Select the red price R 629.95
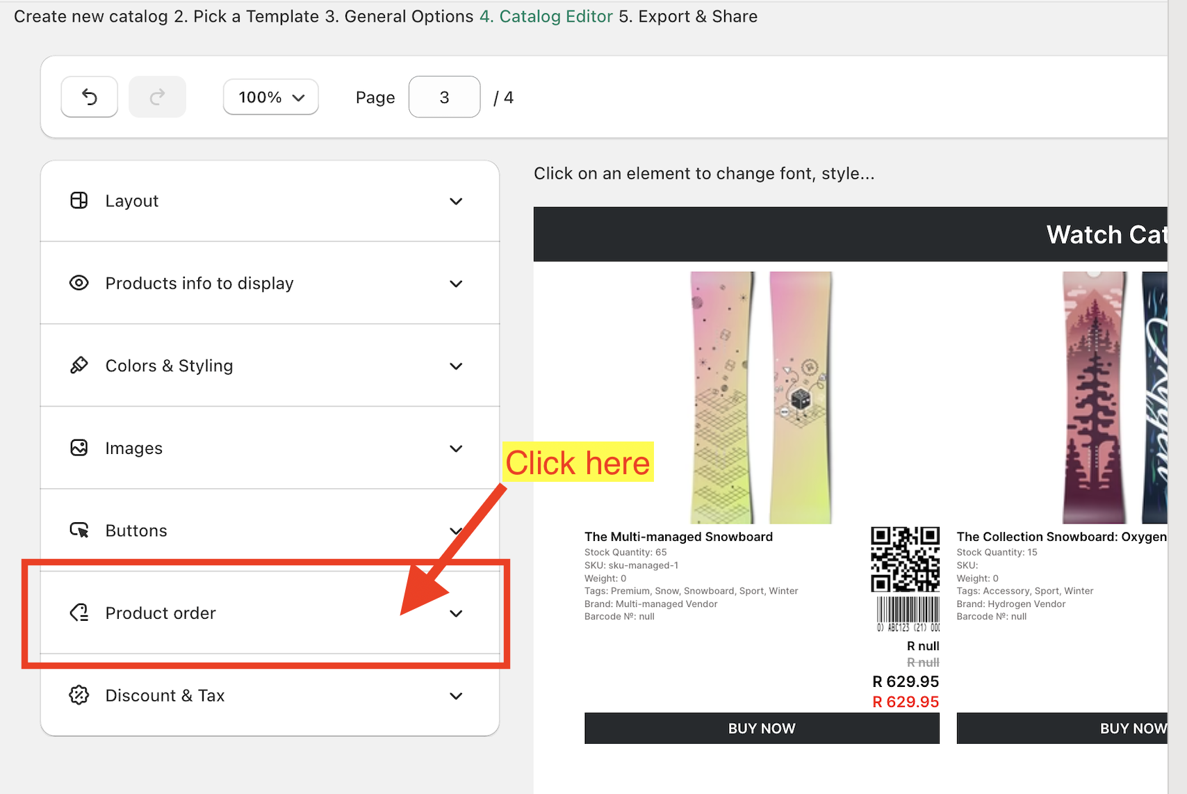1187x794 pixels. [x=906, y=702]
